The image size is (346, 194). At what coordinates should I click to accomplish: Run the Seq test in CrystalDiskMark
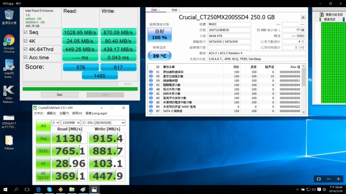pyautogui.click(x=43, y=138)
